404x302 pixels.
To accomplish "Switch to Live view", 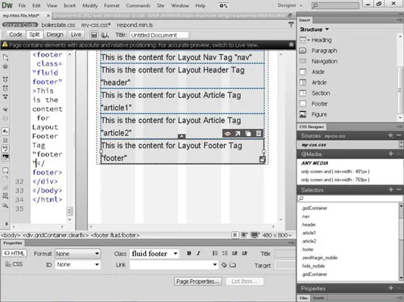I will pyautogui.click(x=76, y=35).
